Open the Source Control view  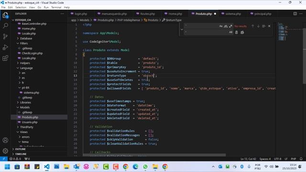5,36
